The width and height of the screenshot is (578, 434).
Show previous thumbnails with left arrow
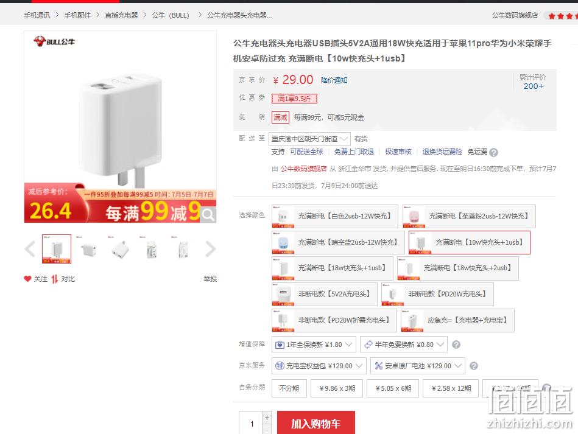(x=30, y=249)
